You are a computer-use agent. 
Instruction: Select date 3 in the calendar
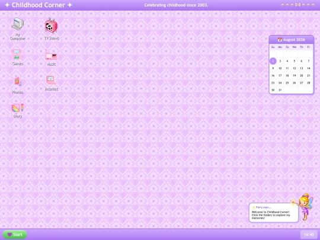pyautogui.click(x=280, y=61)
